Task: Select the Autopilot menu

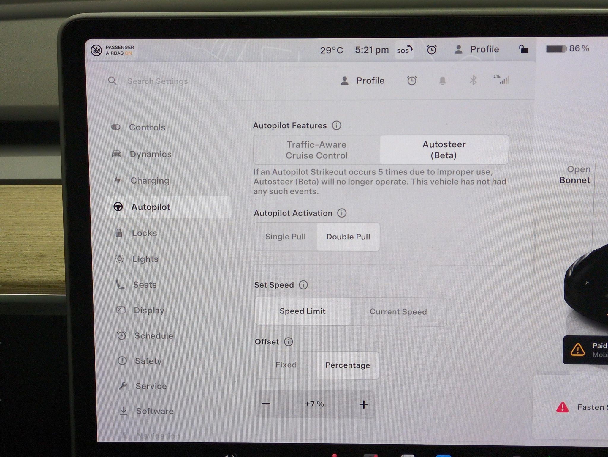Action: point(169,207)
